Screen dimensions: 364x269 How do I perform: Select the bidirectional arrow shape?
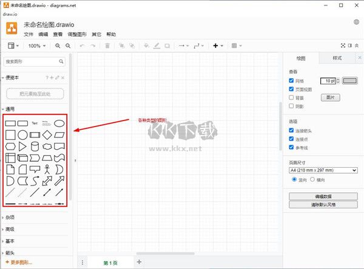47,181
